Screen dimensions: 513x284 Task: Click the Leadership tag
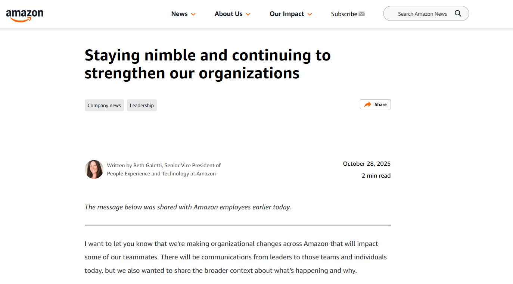142,105
